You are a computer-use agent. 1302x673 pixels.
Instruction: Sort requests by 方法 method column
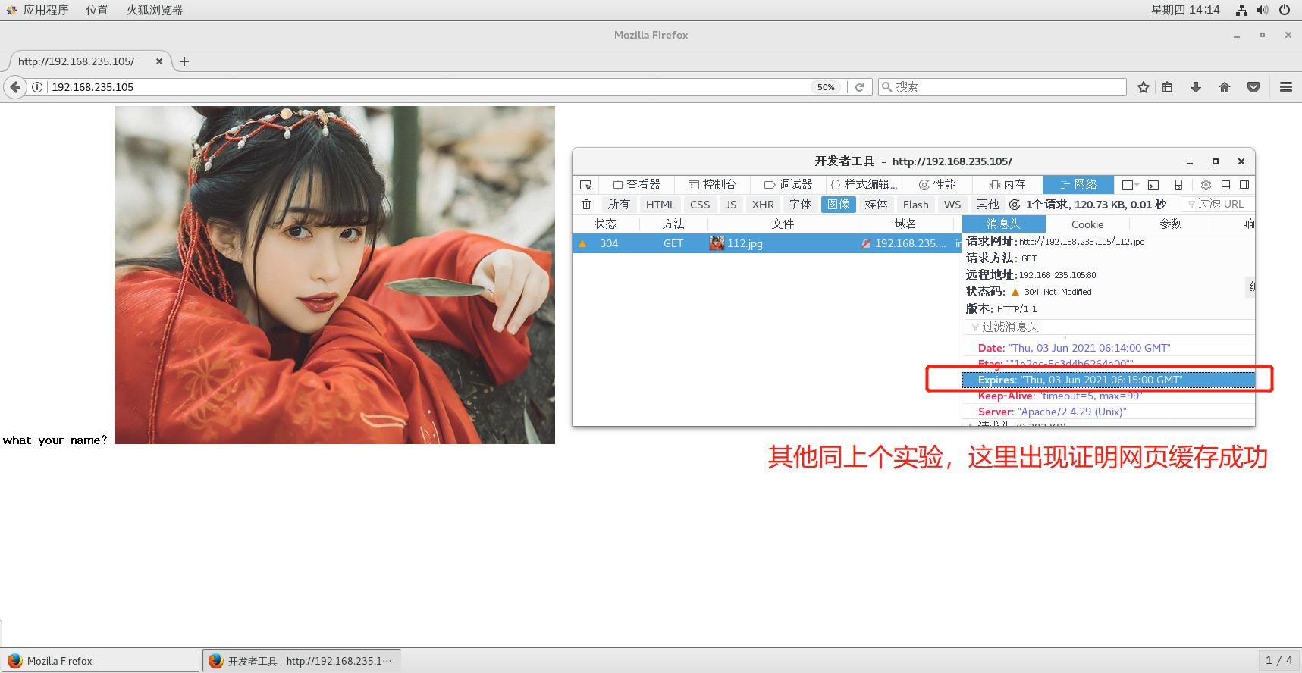pyautogui.click(x=673, y=224)
